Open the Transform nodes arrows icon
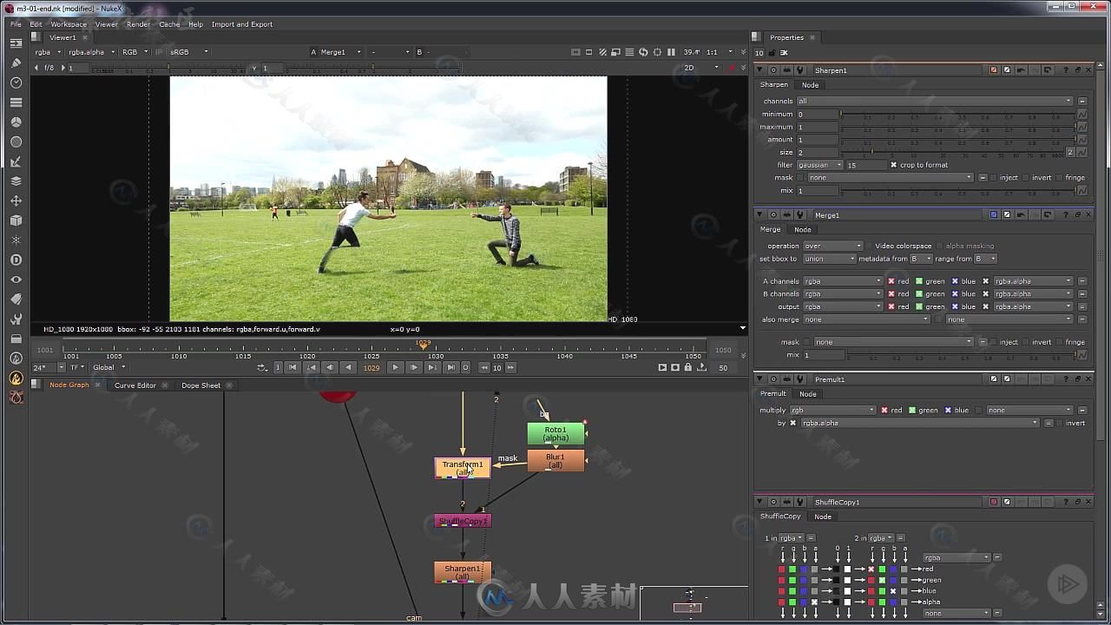 pos(16,201)
